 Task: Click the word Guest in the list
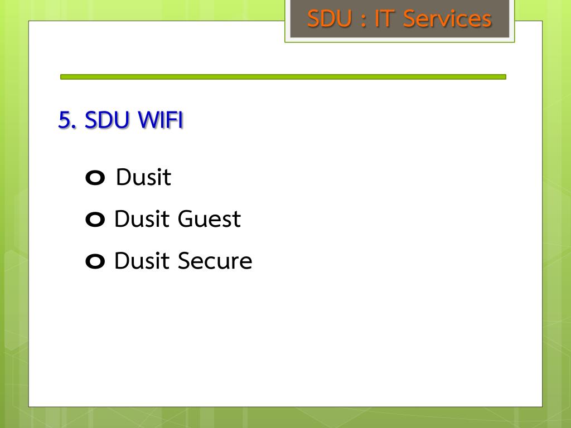[209, 218]
